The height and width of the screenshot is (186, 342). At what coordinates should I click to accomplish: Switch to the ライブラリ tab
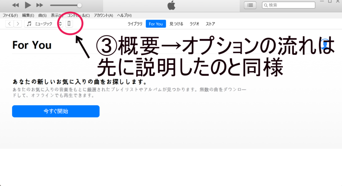(x=135, y=24)
